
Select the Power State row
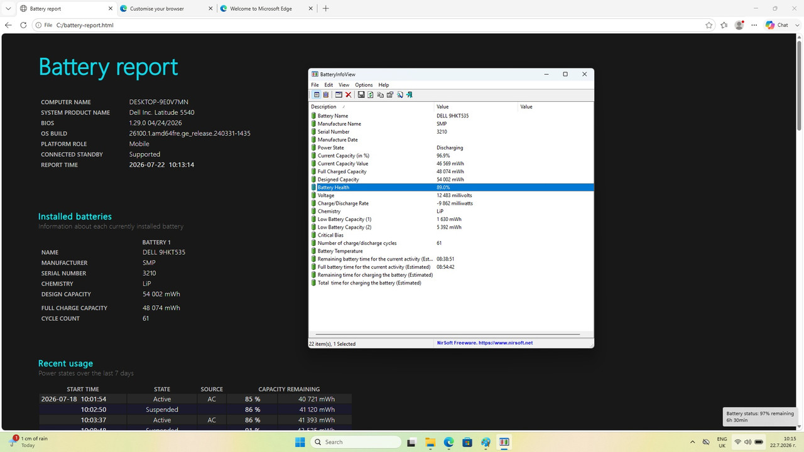click(x=452, y=148)
